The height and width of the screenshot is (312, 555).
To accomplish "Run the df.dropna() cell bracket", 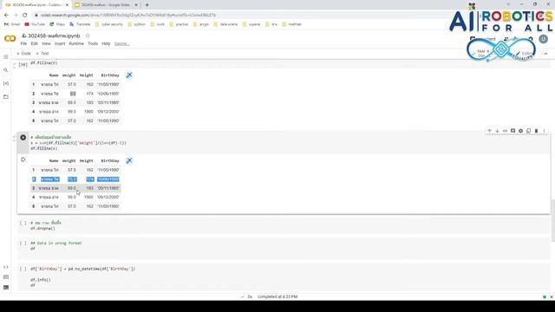I will (x=23, y=224).
